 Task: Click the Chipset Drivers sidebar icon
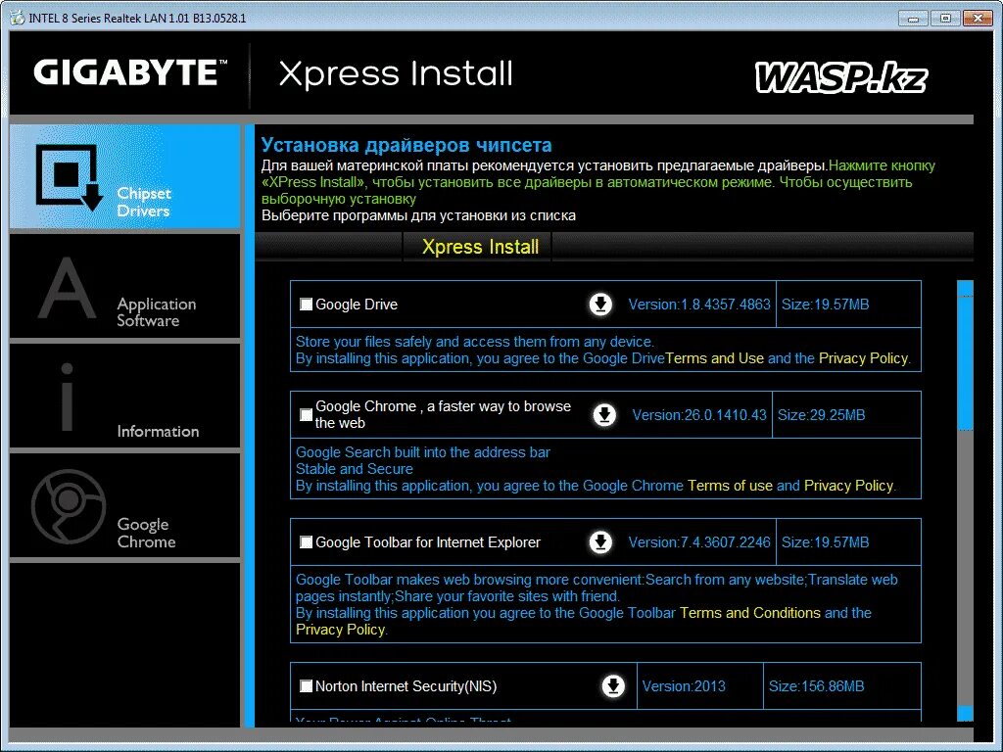coord(70,177)
